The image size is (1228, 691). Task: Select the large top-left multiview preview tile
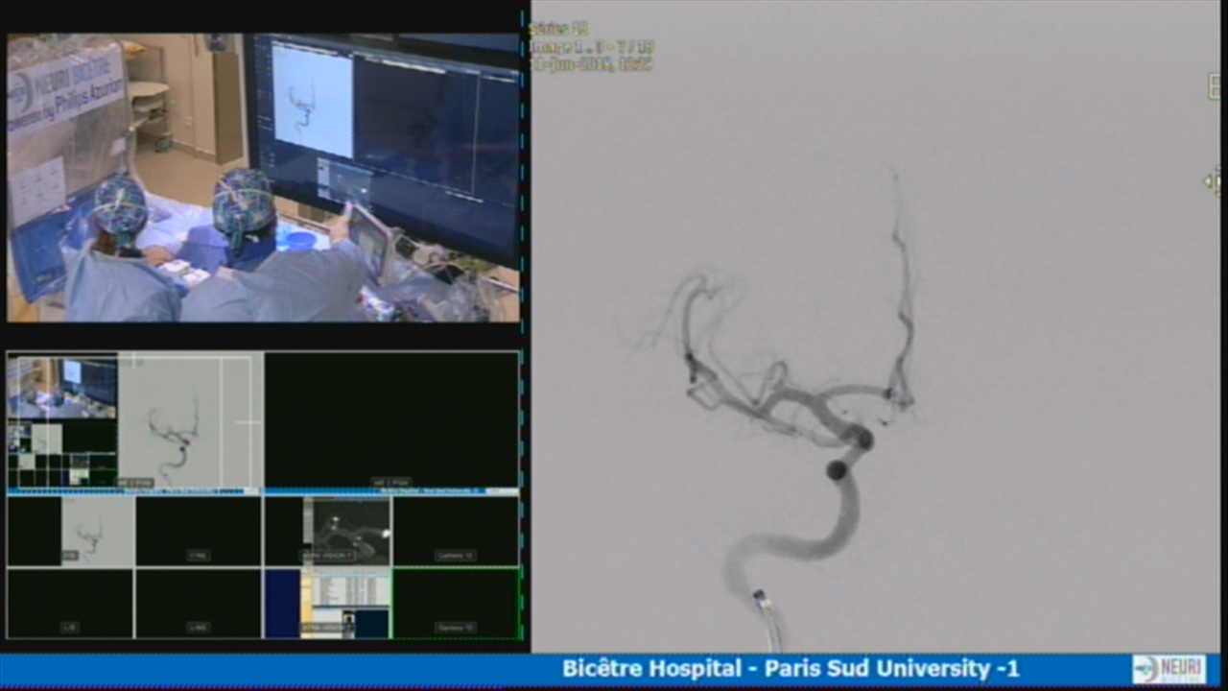tap(134, 420)
